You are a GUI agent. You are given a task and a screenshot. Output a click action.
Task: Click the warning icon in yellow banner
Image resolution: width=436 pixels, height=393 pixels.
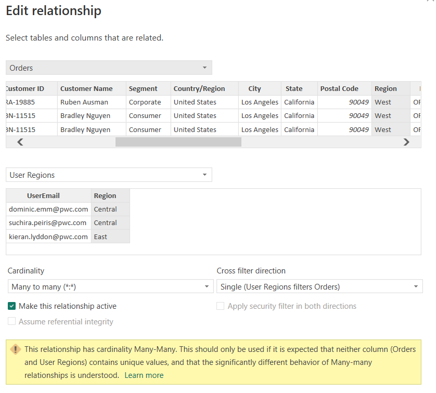pos(16,349)
